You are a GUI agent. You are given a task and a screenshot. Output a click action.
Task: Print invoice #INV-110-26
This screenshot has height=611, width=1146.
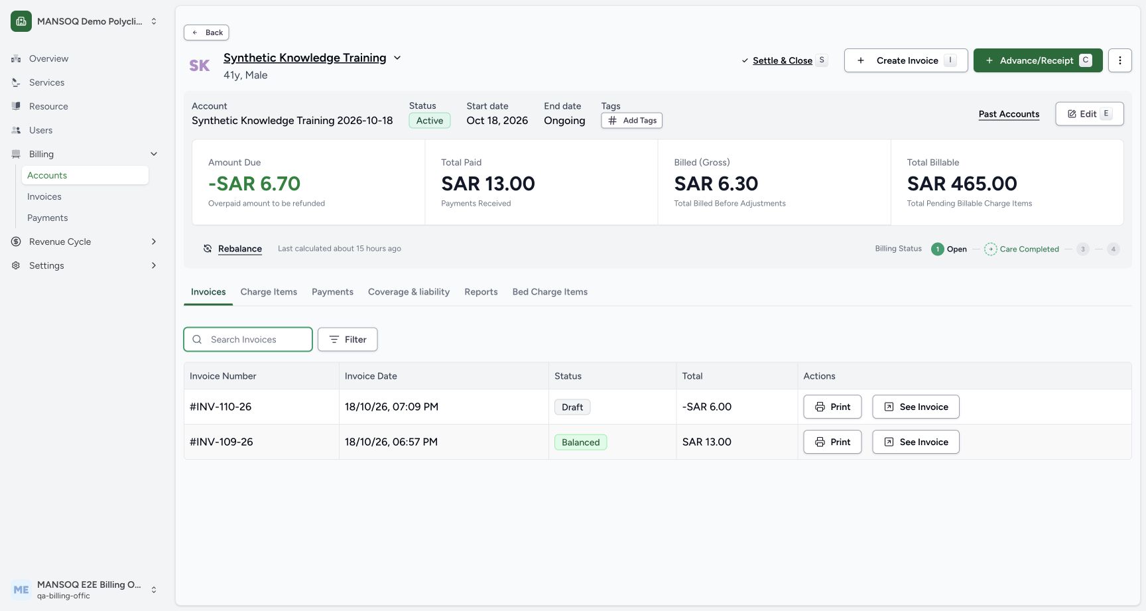(832, 407)
